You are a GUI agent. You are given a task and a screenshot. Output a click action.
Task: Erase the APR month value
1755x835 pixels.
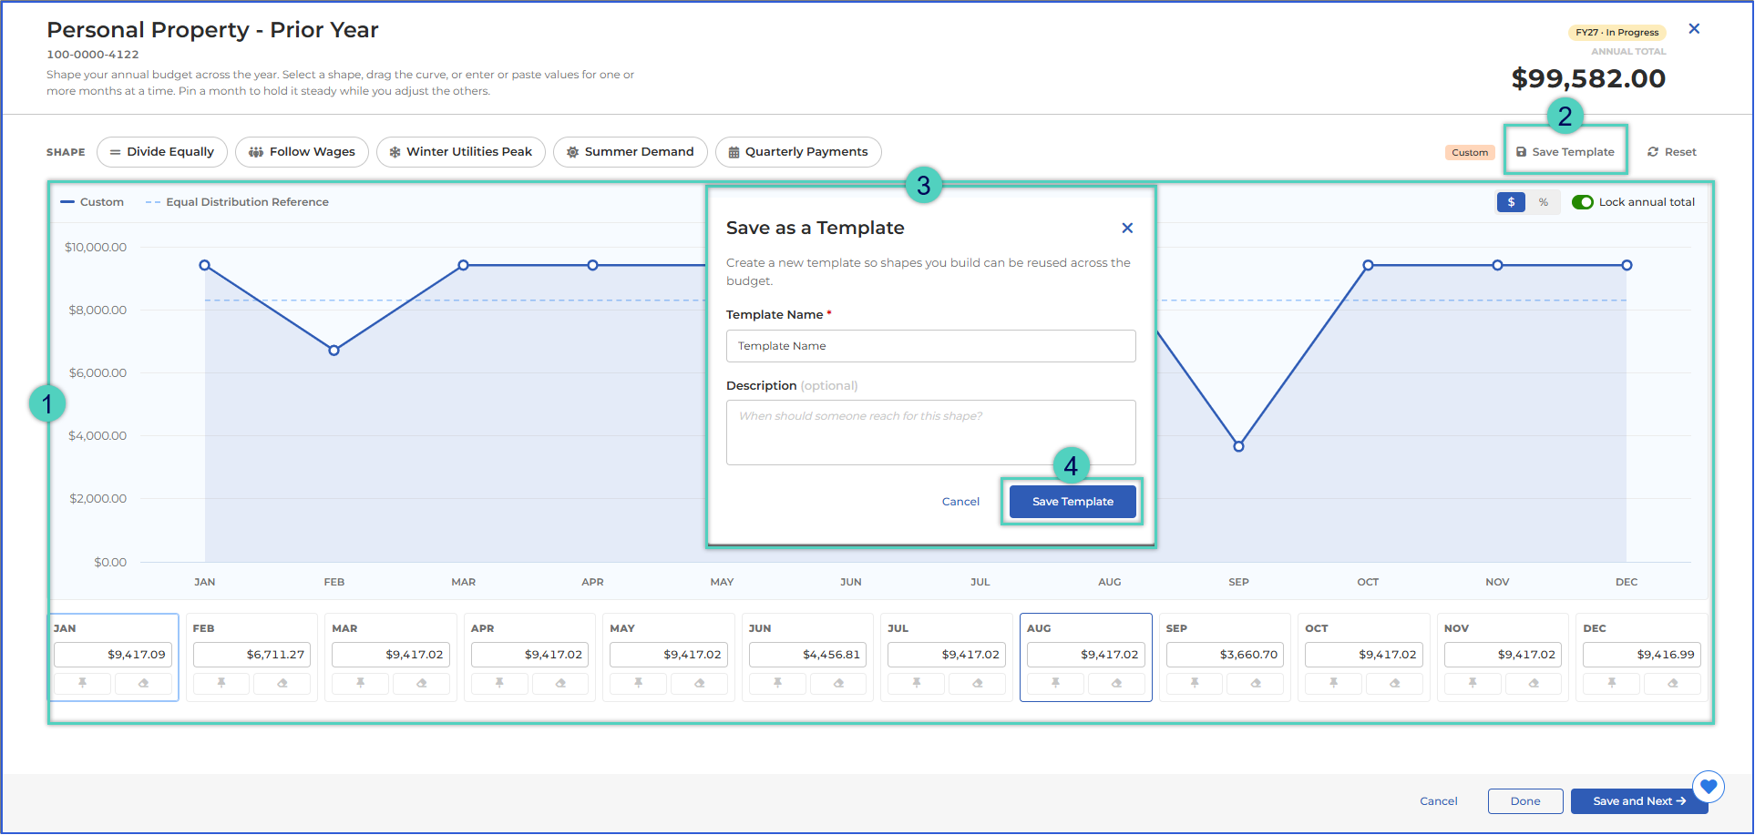tap(560, 683)
